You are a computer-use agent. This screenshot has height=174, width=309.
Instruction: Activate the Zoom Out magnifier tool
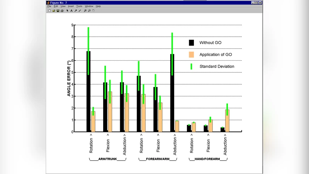(89, 11)
